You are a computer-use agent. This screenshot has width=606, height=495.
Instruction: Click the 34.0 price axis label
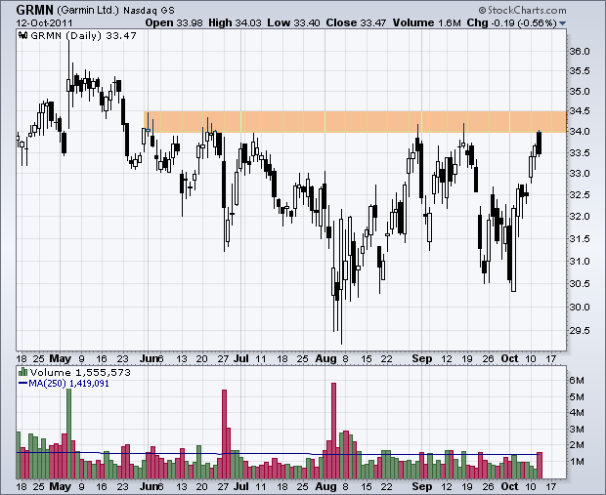pyautogui.click(x=580, y=132)
